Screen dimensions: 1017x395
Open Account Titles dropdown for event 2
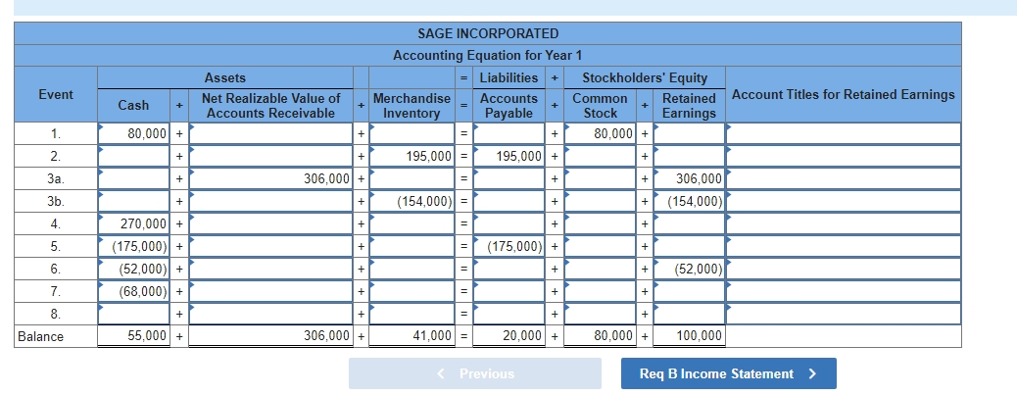tap(844, 156)
